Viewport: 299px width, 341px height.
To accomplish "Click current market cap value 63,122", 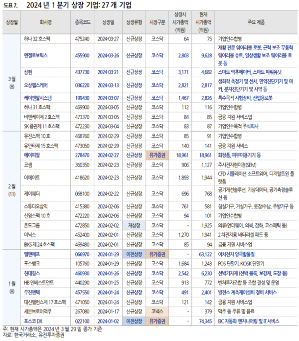I will point(205,254).
